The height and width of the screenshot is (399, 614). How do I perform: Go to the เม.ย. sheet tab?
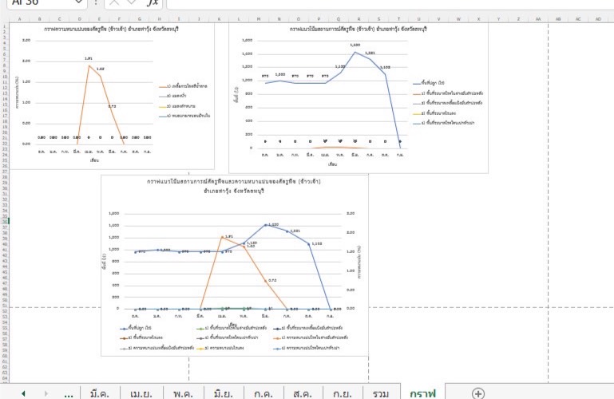[x=141, y=393]
